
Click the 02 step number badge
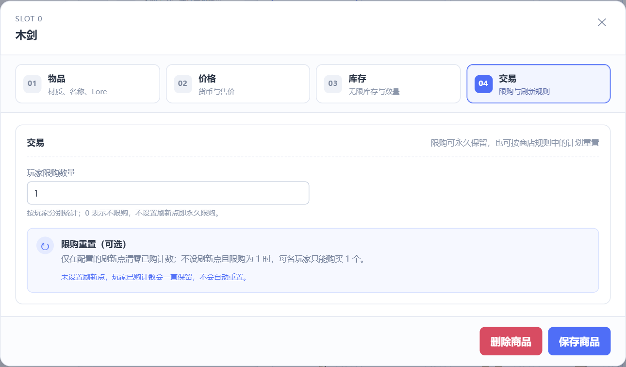(x=182, y=83)
